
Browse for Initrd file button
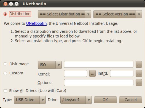pyautogui.click(x=139, y=74)
